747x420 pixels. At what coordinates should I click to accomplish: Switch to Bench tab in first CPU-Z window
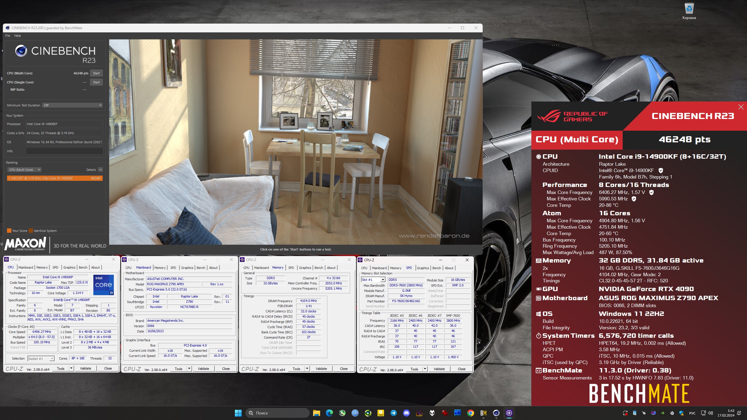(x=83, y=267)
